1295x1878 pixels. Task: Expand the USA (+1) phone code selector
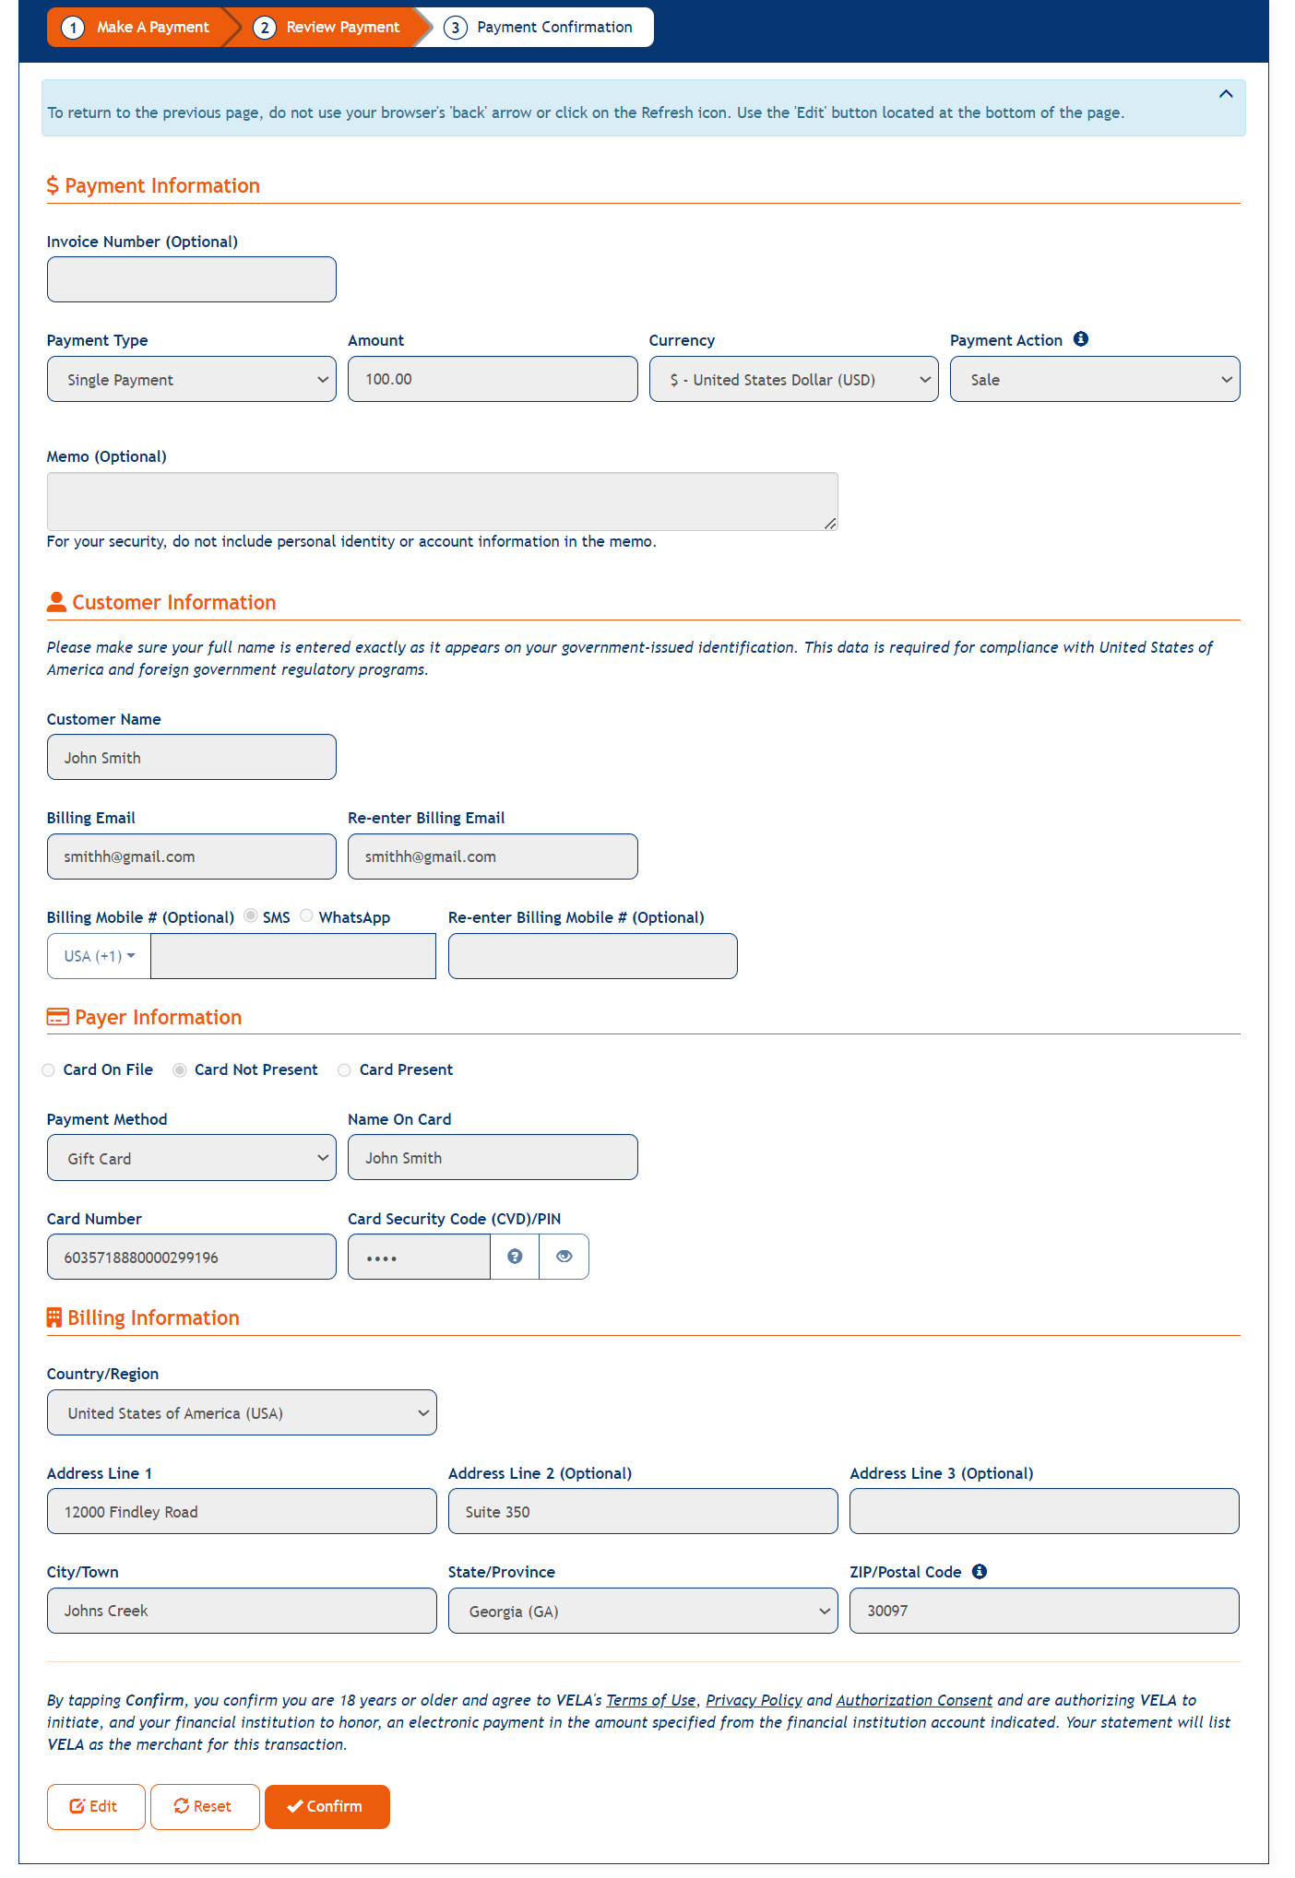point(98,956)
